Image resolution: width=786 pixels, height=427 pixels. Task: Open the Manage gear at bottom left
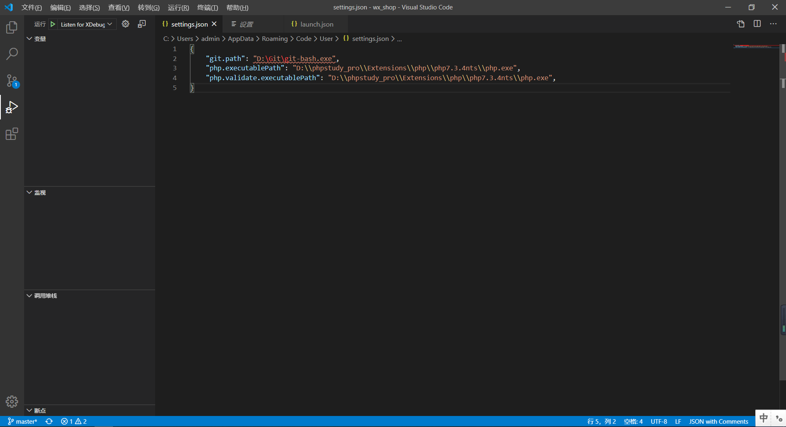click(x=12, y=402)
